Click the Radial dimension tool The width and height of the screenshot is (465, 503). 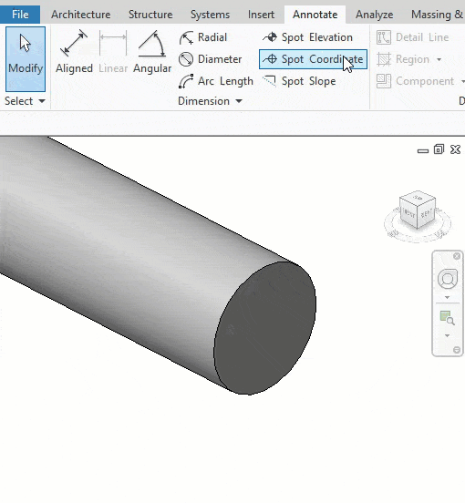(x=202, y=37)
